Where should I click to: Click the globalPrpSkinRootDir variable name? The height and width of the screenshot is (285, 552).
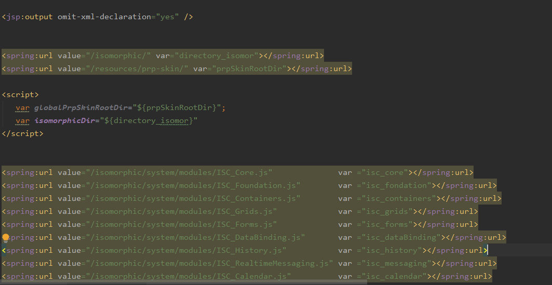[80, 107]
